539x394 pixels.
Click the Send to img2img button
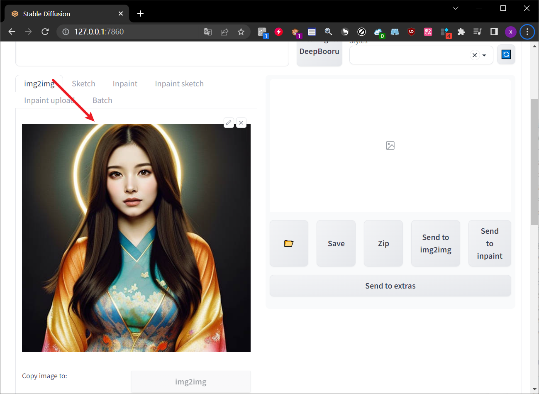(436, 243)
